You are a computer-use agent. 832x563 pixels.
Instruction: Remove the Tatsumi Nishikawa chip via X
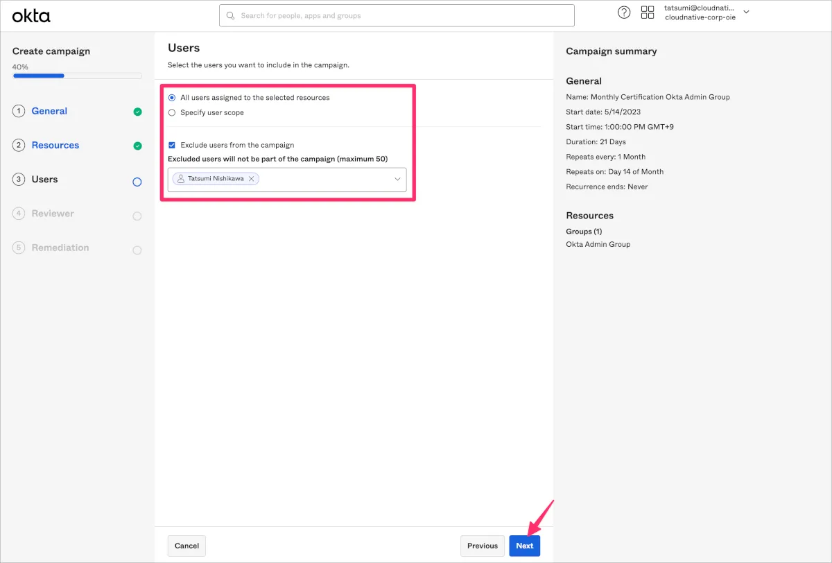(x=252, y=179)
